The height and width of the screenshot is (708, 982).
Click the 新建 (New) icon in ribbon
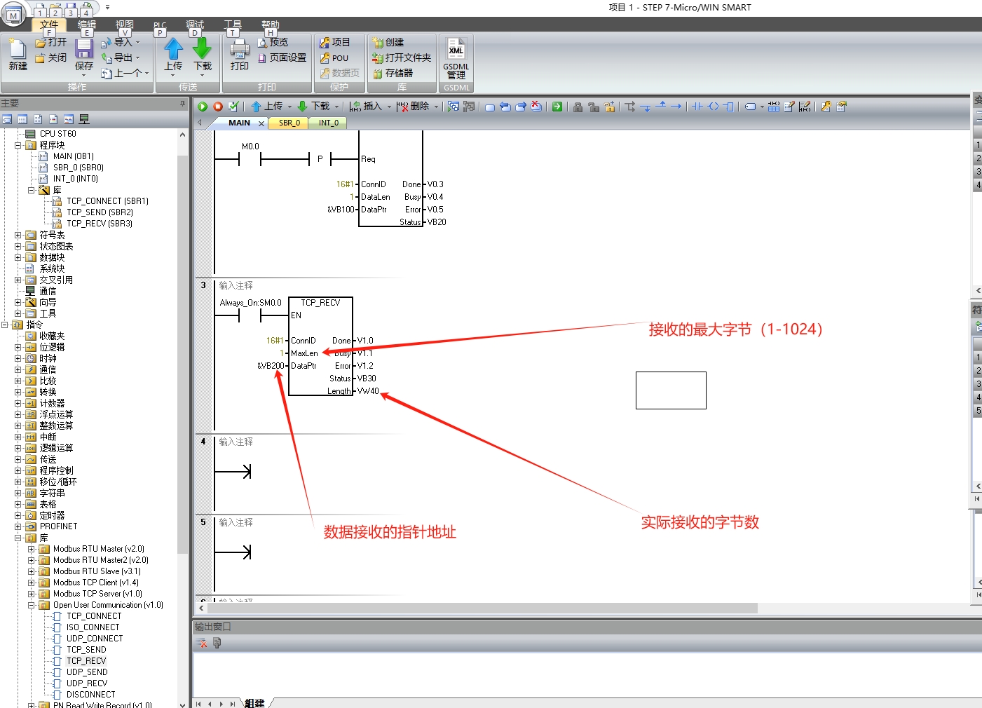click(x=18, y=54)
